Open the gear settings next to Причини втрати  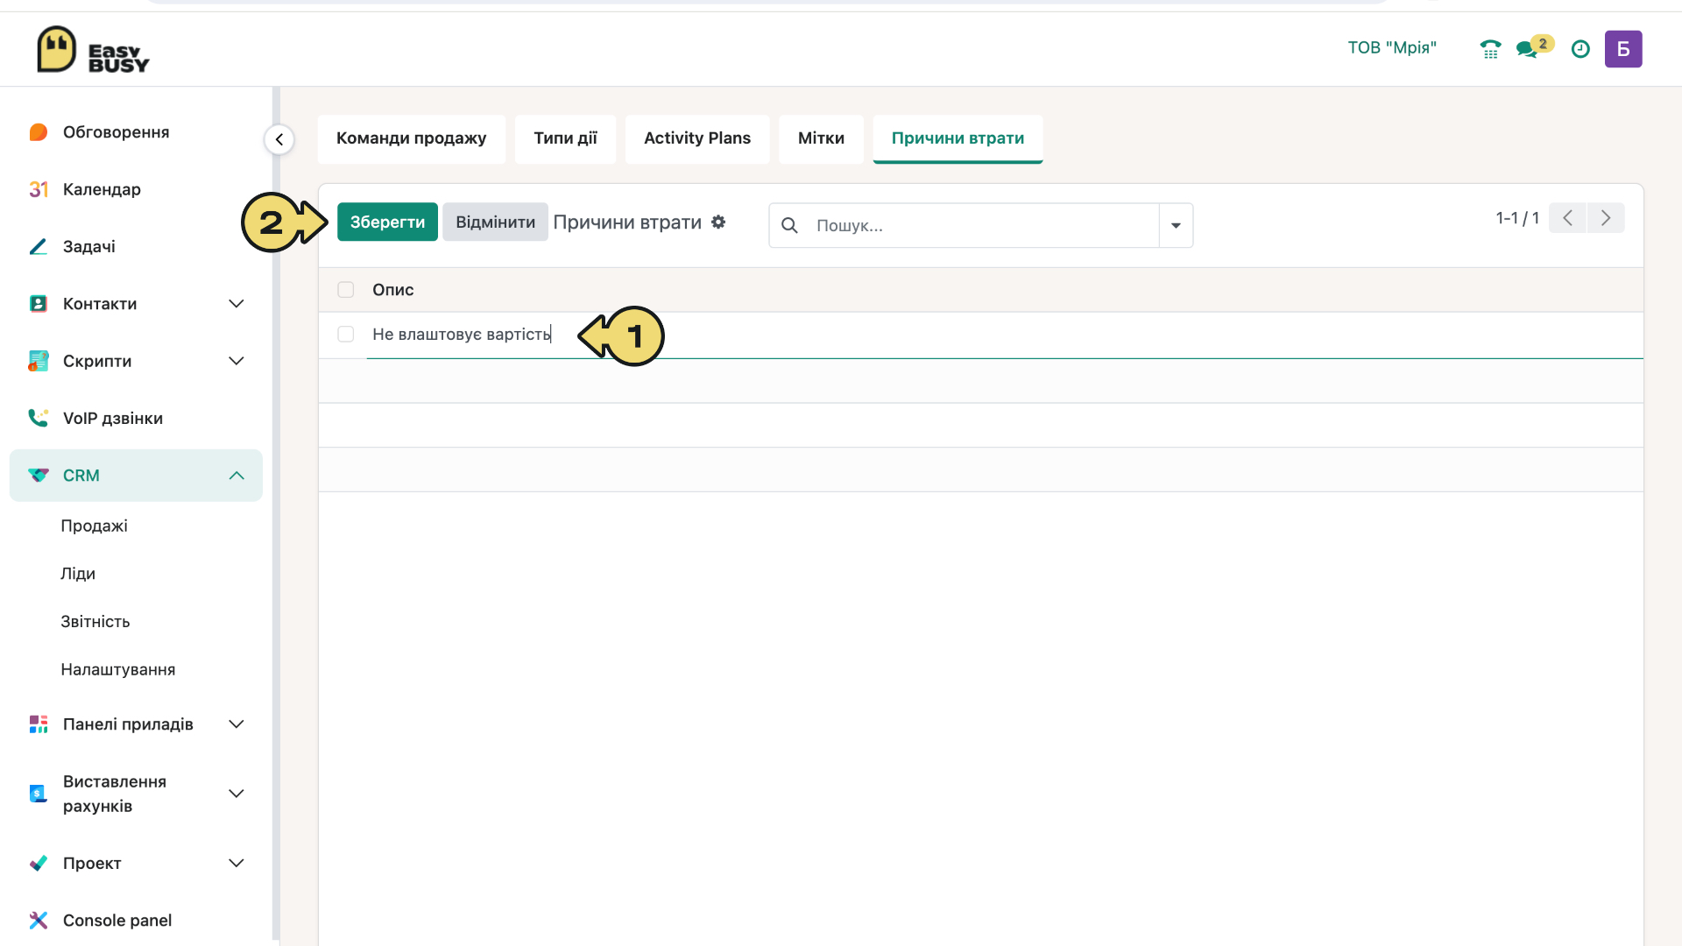pos(718,222)
